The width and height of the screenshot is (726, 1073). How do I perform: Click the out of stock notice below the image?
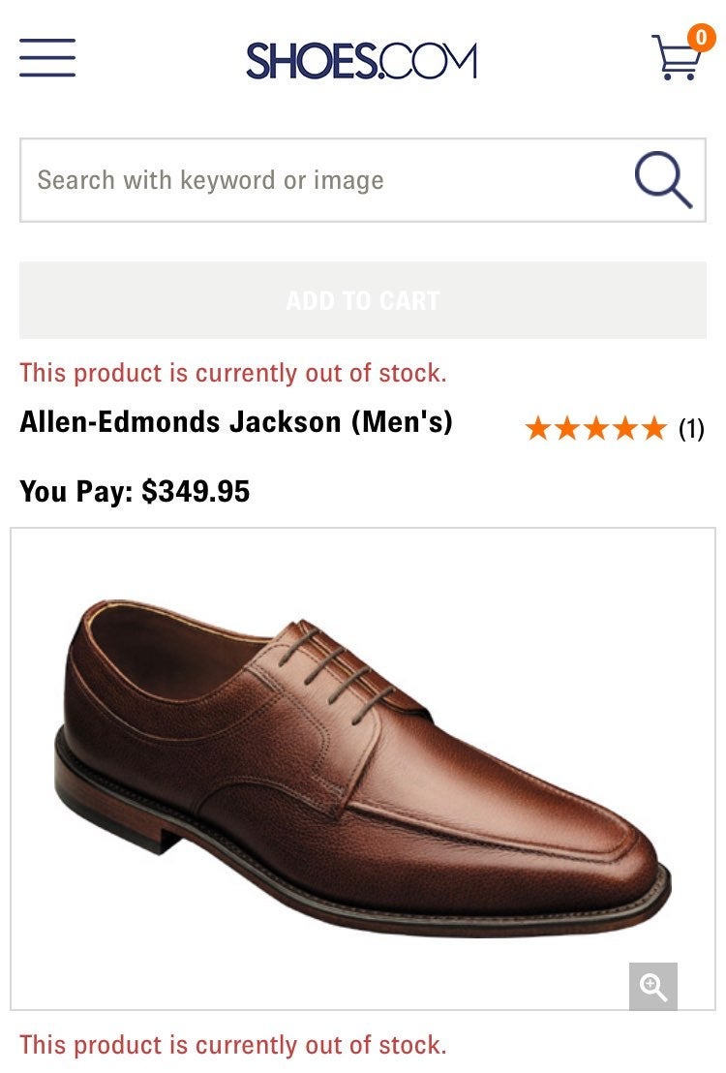pos(232,1045)
